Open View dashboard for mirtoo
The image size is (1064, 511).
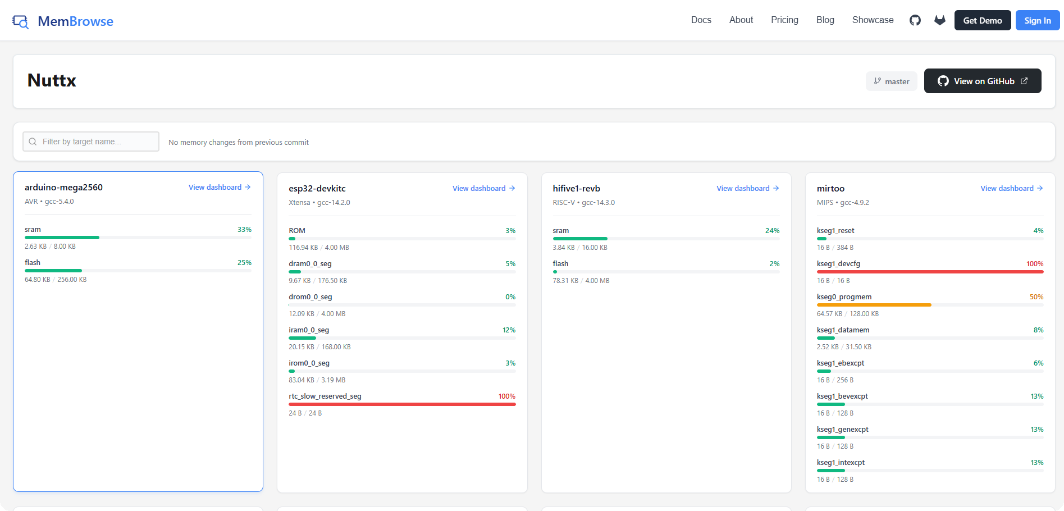coord(1012,188)
